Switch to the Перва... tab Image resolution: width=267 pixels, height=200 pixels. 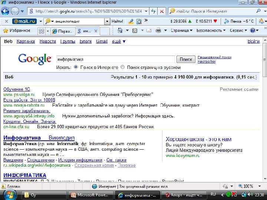point(63,31)
